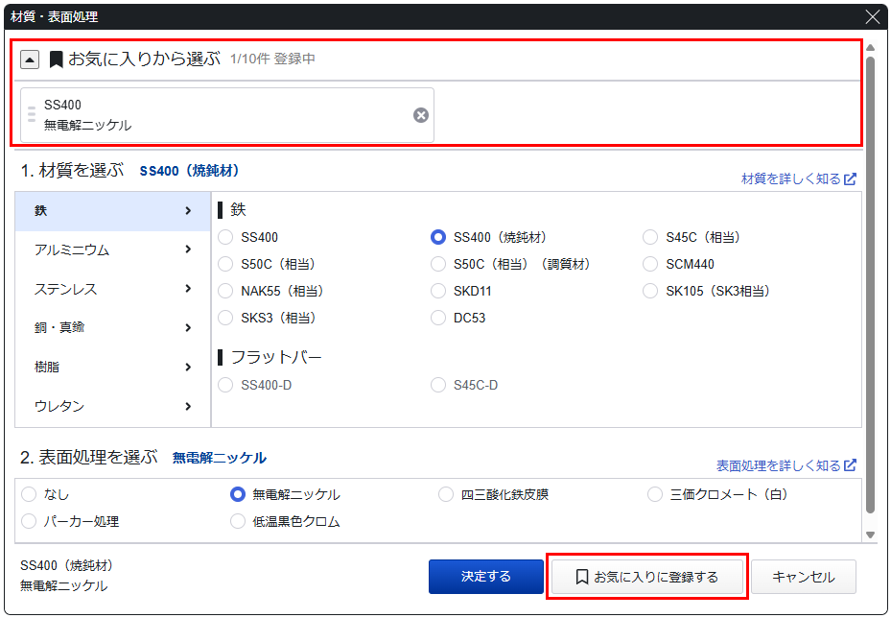This screenshot has height=618, width=891.
Task: Open the ステンレス material category
Action: 112,289
